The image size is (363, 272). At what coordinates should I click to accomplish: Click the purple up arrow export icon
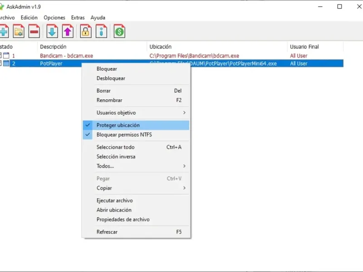[x=68, y=31]
